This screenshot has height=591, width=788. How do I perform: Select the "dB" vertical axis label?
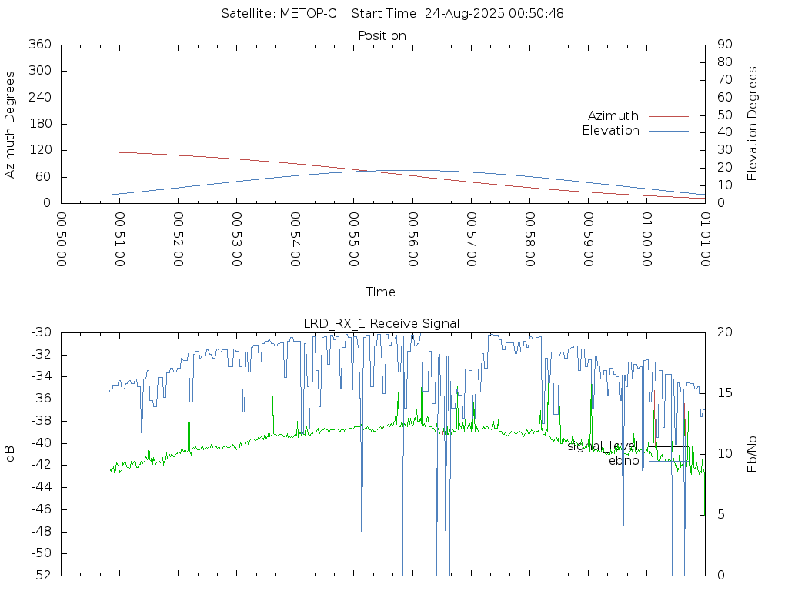[x=9, y=454]
